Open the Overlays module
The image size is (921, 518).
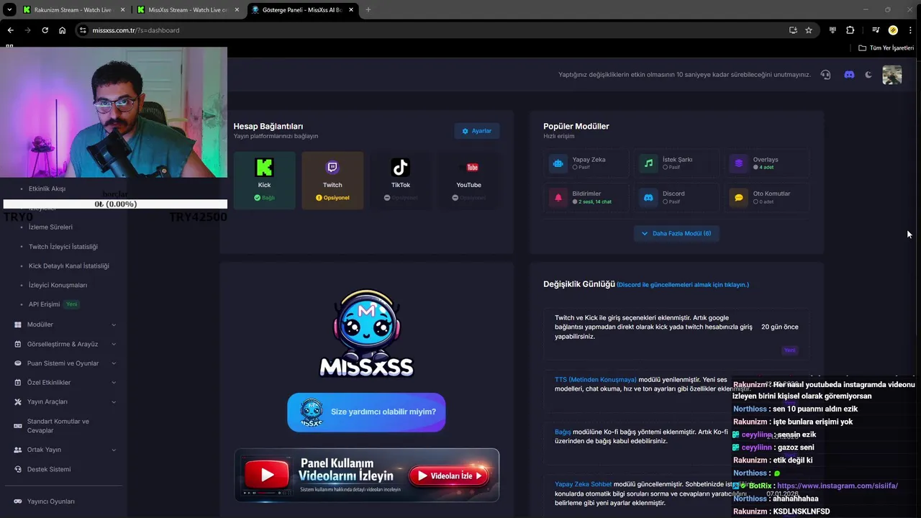(767, 163)
